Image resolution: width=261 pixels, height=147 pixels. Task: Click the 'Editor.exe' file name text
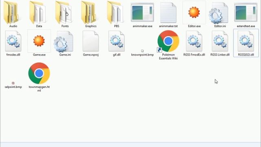[x=194, y=26]
